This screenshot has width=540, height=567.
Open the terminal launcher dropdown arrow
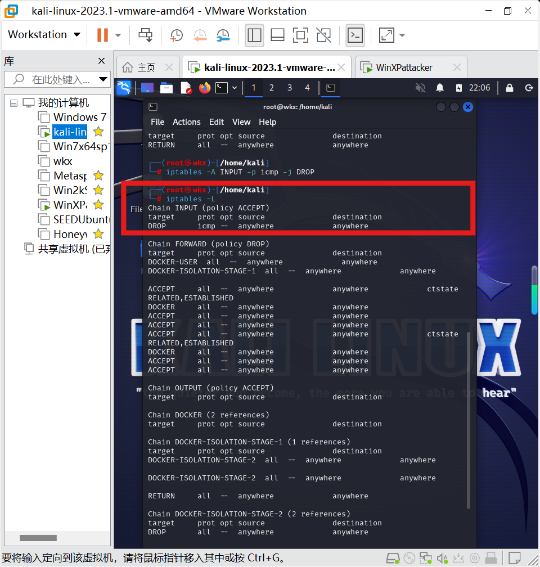pos(235,88)
